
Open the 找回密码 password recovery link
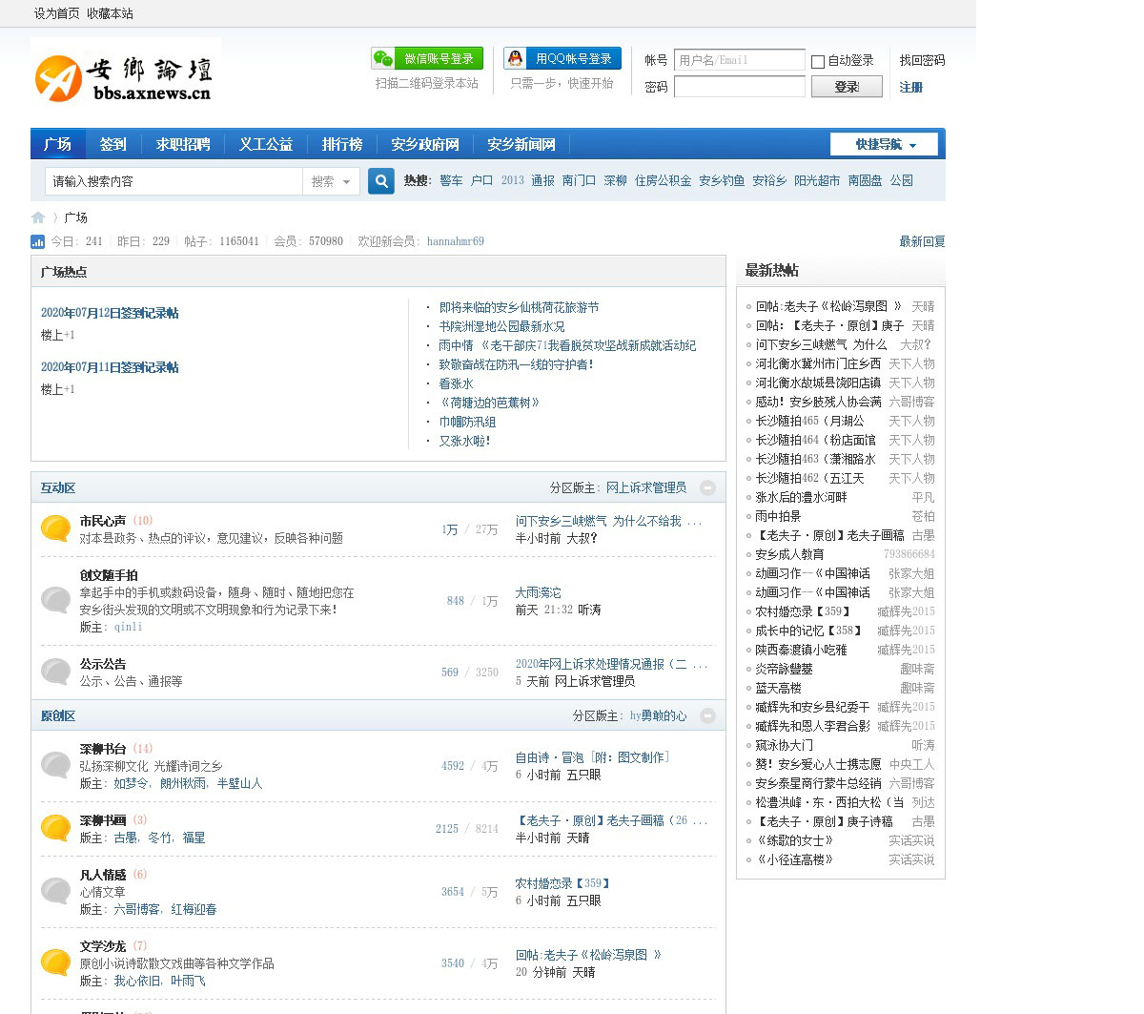pos(922,60)
